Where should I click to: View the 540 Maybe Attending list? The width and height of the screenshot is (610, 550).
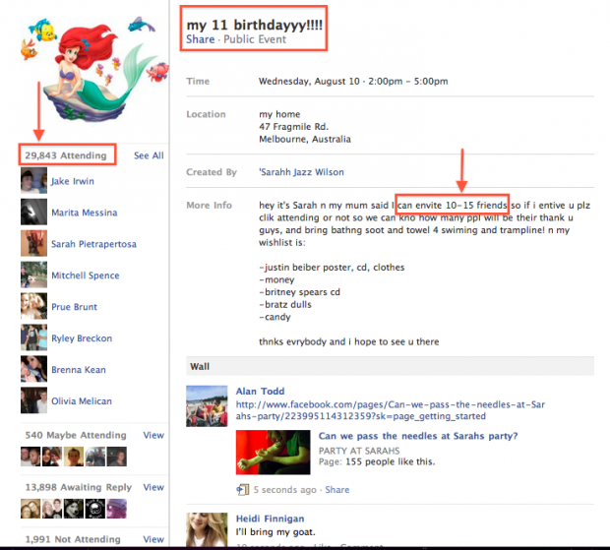click(153, 435)
